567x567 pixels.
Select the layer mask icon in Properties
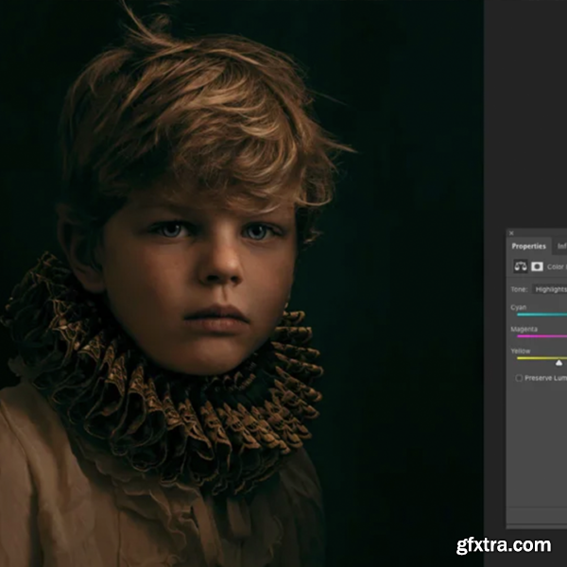point(537,266)
